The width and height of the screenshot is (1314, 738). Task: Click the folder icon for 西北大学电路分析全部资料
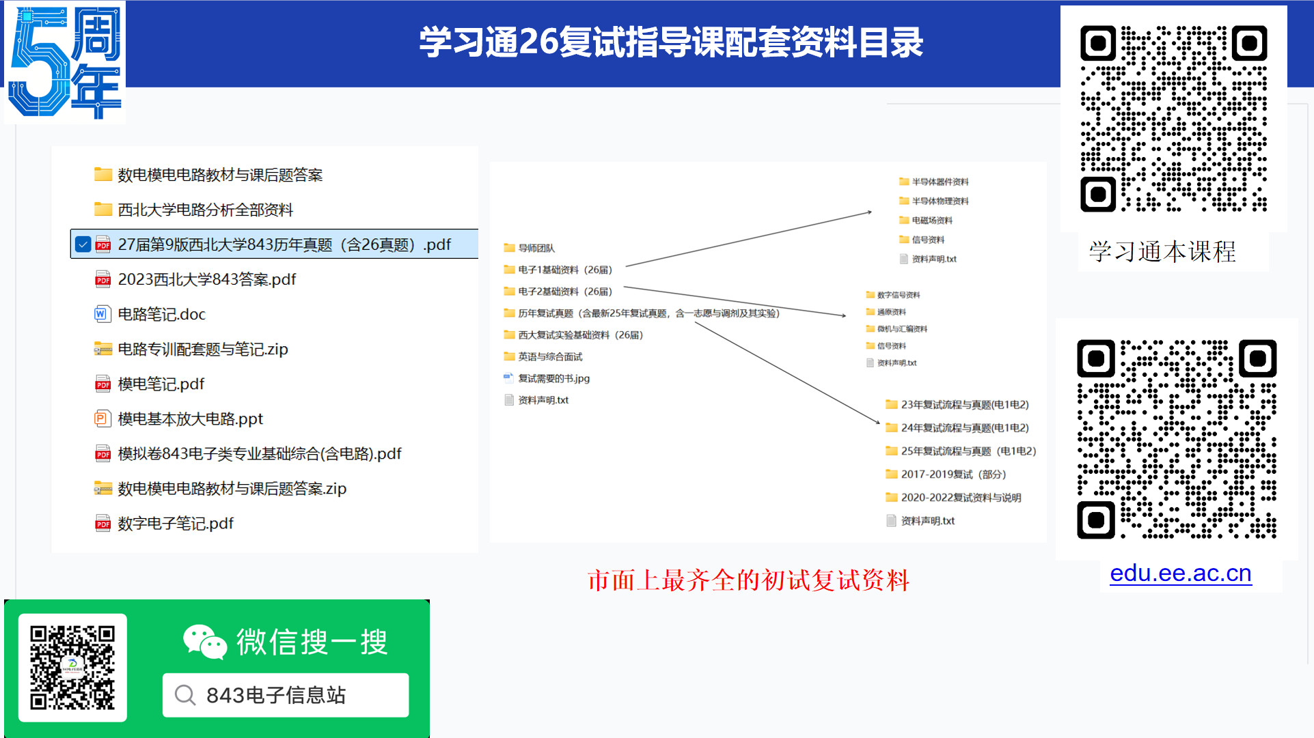point(103,209)
